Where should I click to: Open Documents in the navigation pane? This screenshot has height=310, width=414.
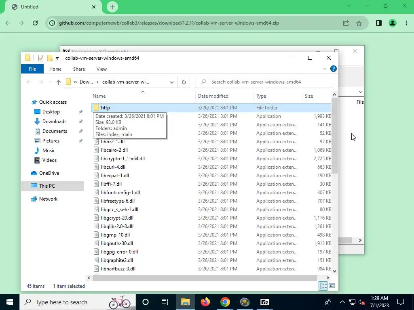point(55,131)
